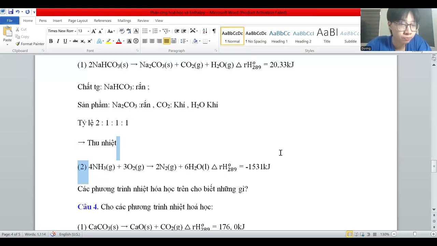
Task: Click the Text Effects glowing A icon
Action: tap(99, 41)
